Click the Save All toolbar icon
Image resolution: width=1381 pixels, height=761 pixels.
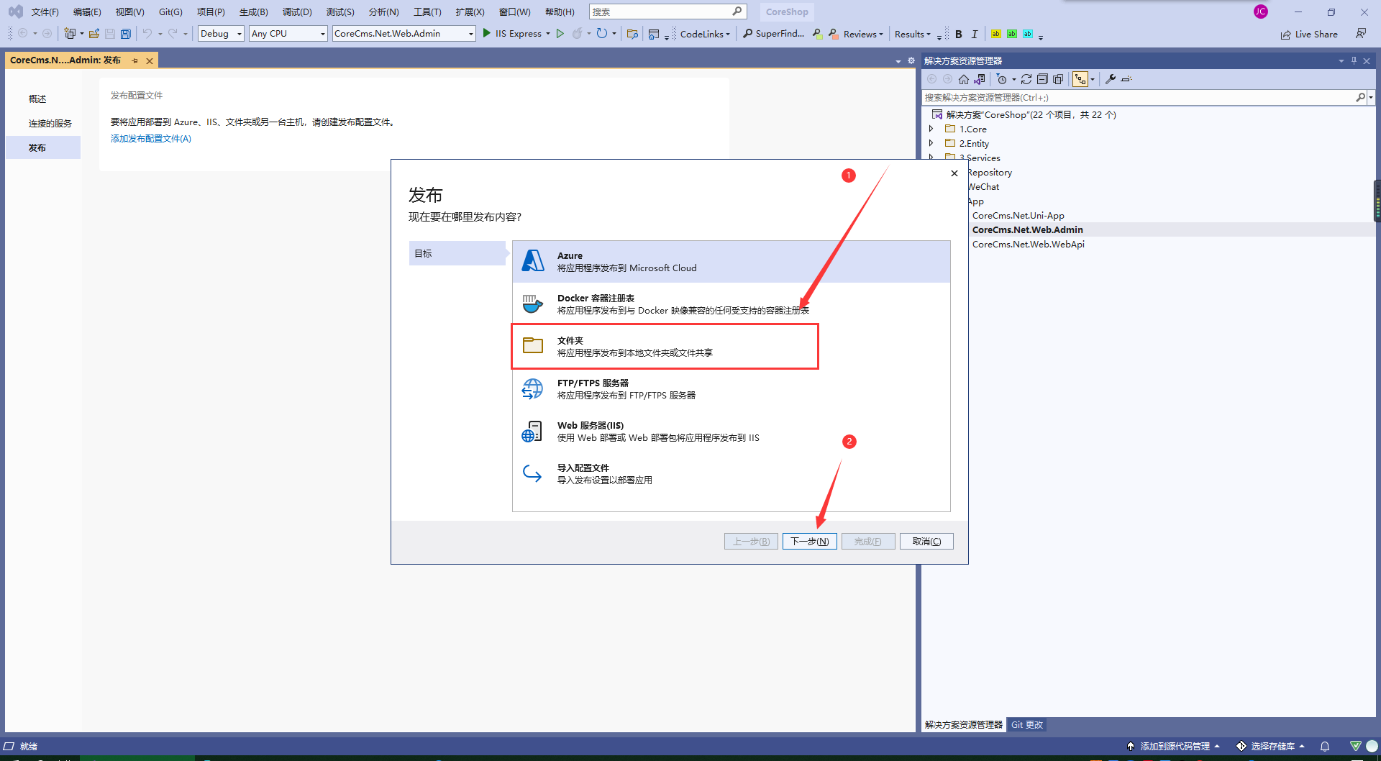[x=126, y=34]
